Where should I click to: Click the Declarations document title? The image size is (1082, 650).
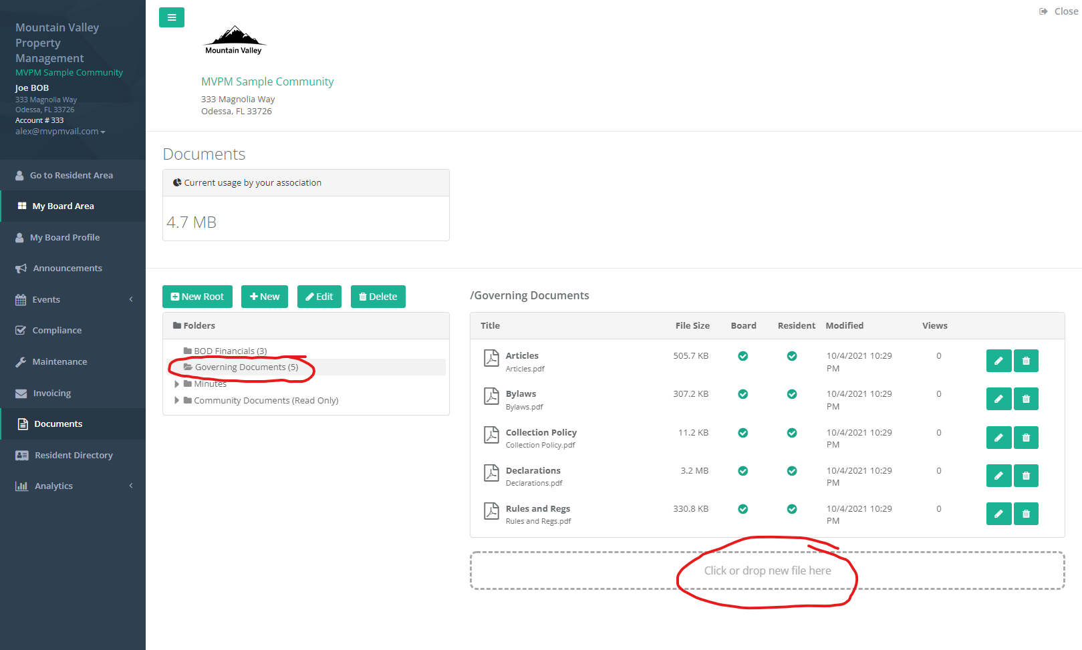click(533, 470)
